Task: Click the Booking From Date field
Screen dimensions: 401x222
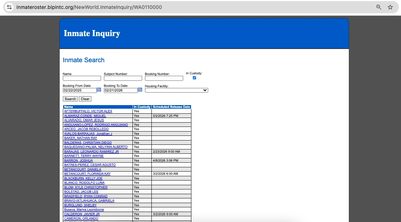Action: coord(80,90)
